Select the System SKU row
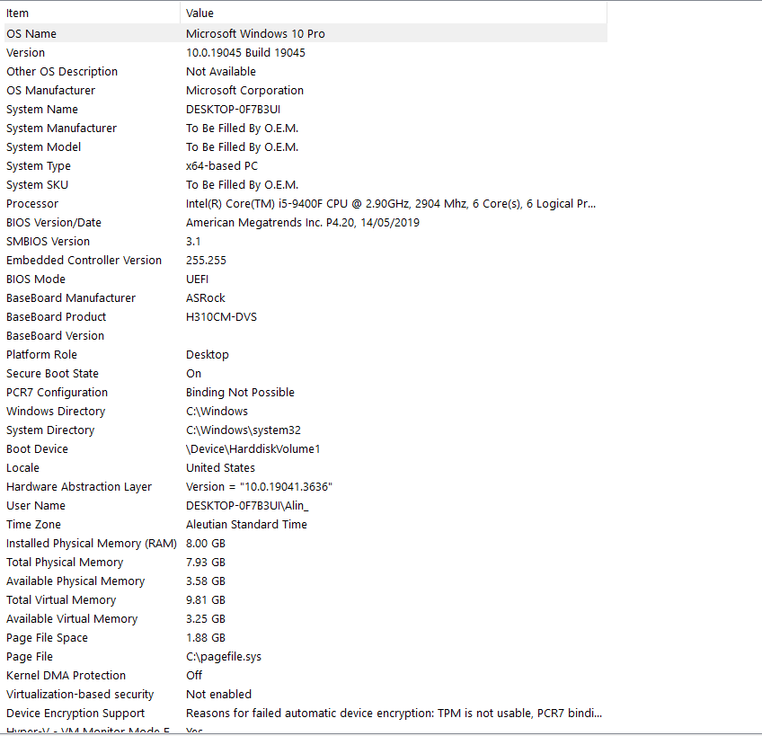The width and height of the screenshot is (762, 736). pyautogui.click(x=306, y=185)
